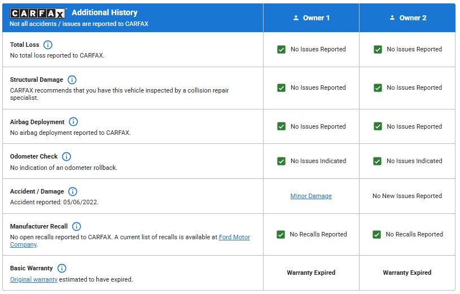This screenshot has height=294, width=460.
Task: Open the Minor Damage link
Action: pyautogui.click(x=311, y=196)
